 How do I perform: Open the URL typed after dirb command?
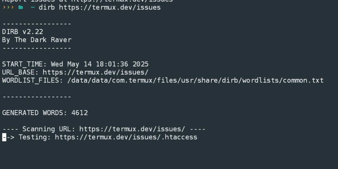click(x=110, y=7)
